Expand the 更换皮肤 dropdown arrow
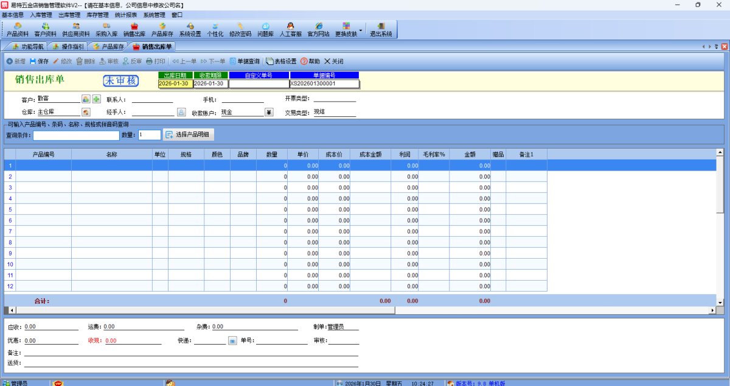This screenshot has height=386, width=730. point(361,29)
